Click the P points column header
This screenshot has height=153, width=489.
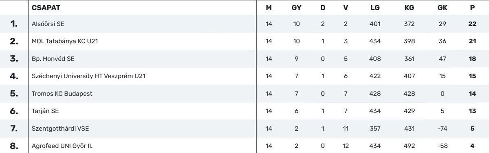tap(473, 7)
